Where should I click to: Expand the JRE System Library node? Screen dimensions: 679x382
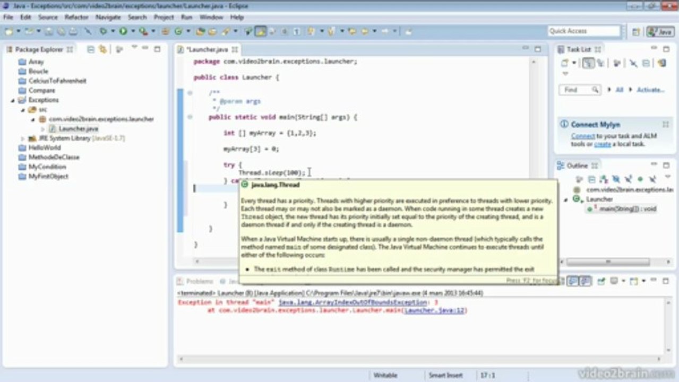coord(23,138)
